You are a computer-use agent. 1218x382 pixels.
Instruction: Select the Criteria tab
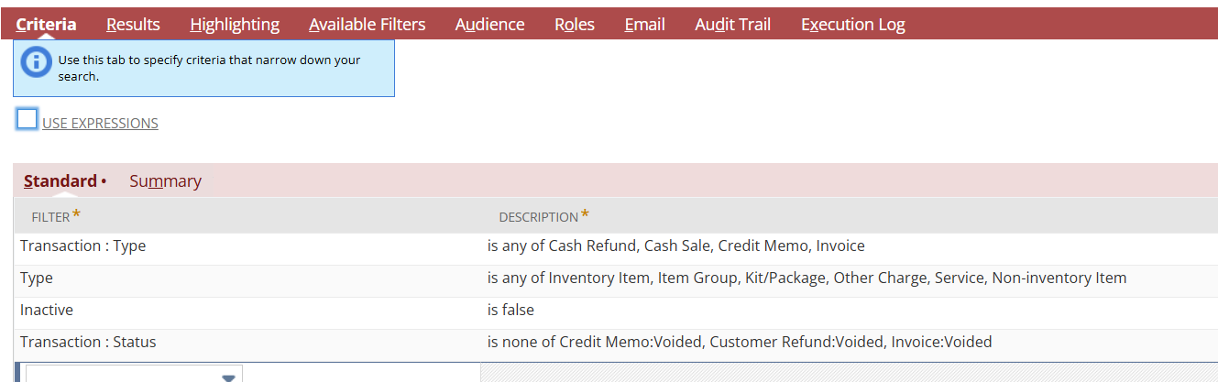pyautogui.click(x=46, y=25)
